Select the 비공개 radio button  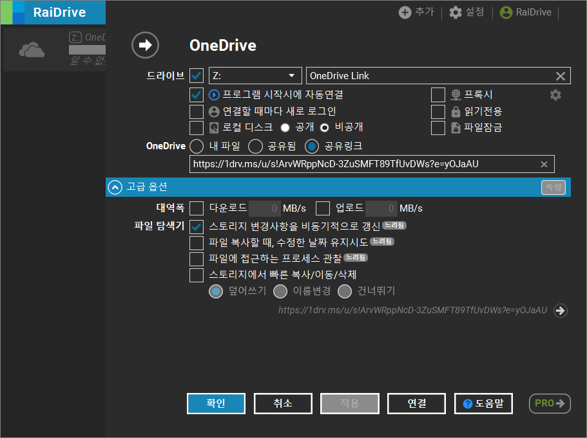(x=325, y=128)
